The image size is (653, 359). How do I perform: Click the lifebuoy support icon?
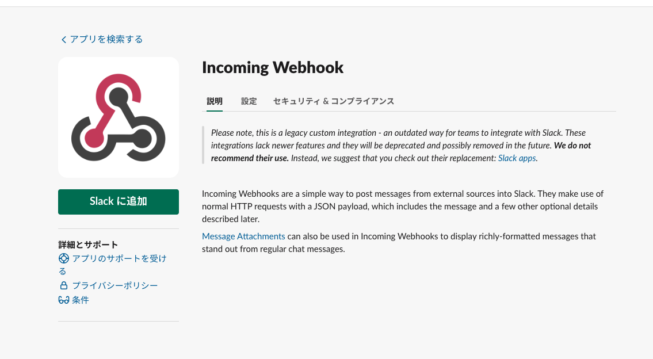(x=64, y=259)
